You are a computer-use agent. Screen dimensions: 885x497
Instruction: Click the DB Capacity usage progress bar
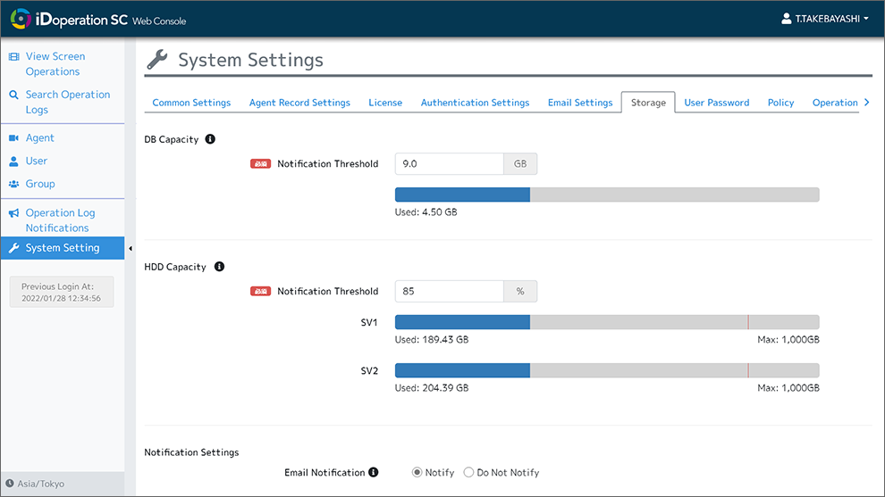click(607, 195)
